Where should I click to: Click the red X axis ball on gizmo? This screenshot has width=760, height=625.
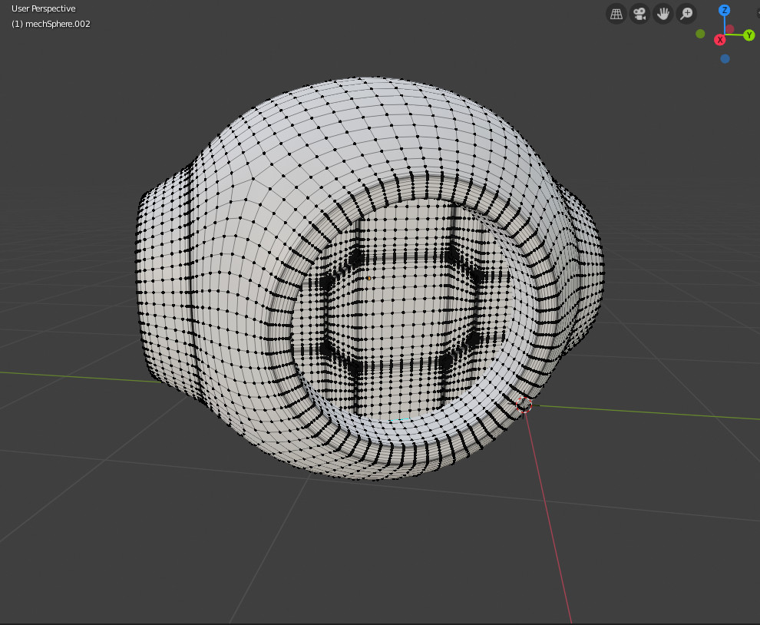click(720, 39)
